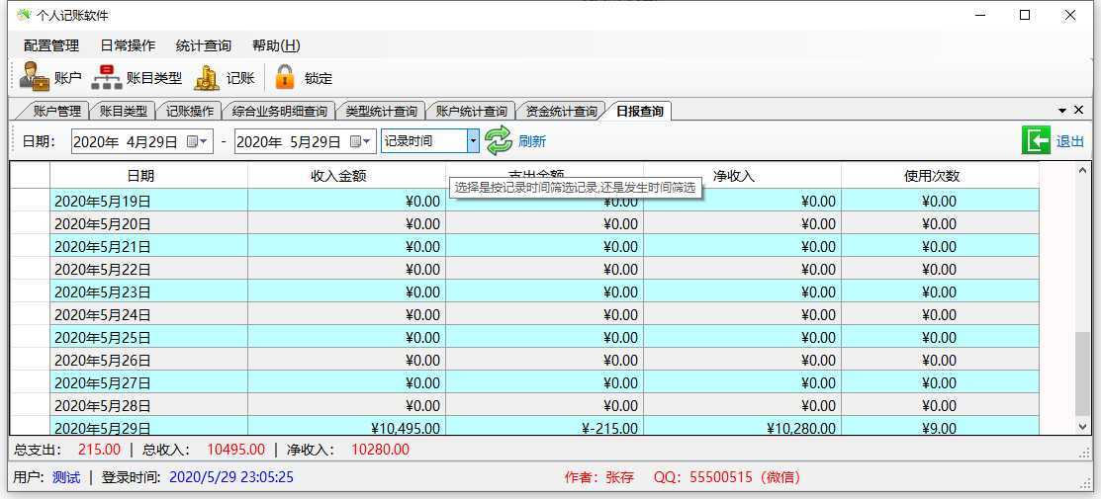Select the 2020年5月22日 row date cell
Screen dimensions: 1101x499
pos(148,270)
